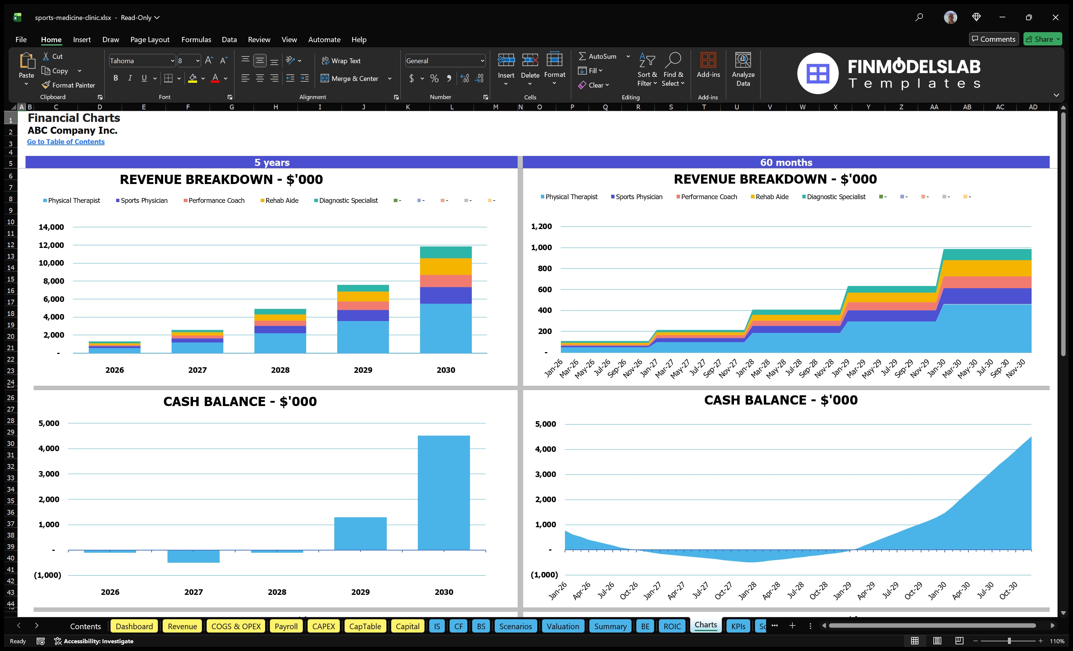Image resolution: width=1073 pixels, height=651 pixels.
Task: Select the Format Painter tool
Action: [68, 85]
